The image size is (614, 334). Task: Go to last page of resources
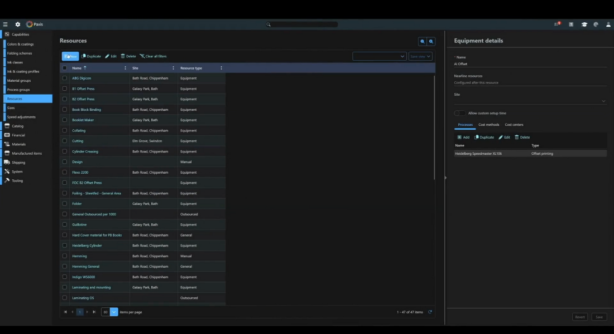click(94, 312)
